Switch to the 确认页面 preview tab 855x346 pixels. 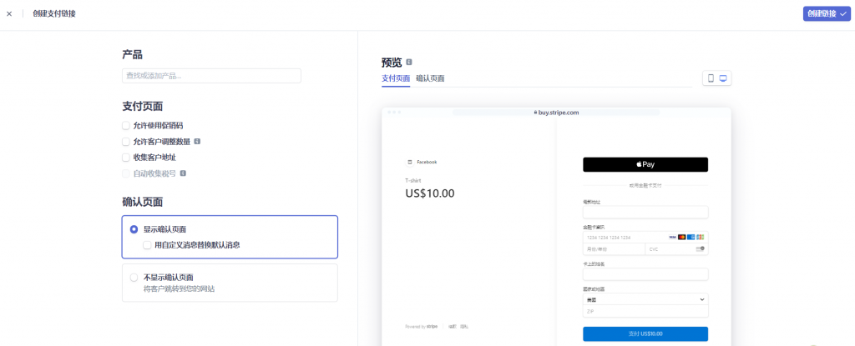pyautogui.click(x=430, y=78)
